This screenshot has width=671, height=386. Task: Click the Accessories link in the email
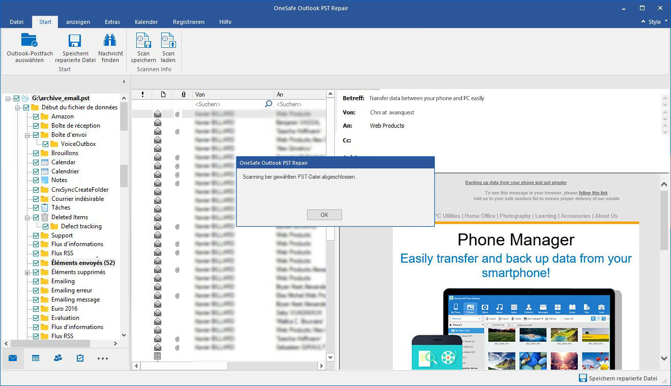[x=575, y=216]
